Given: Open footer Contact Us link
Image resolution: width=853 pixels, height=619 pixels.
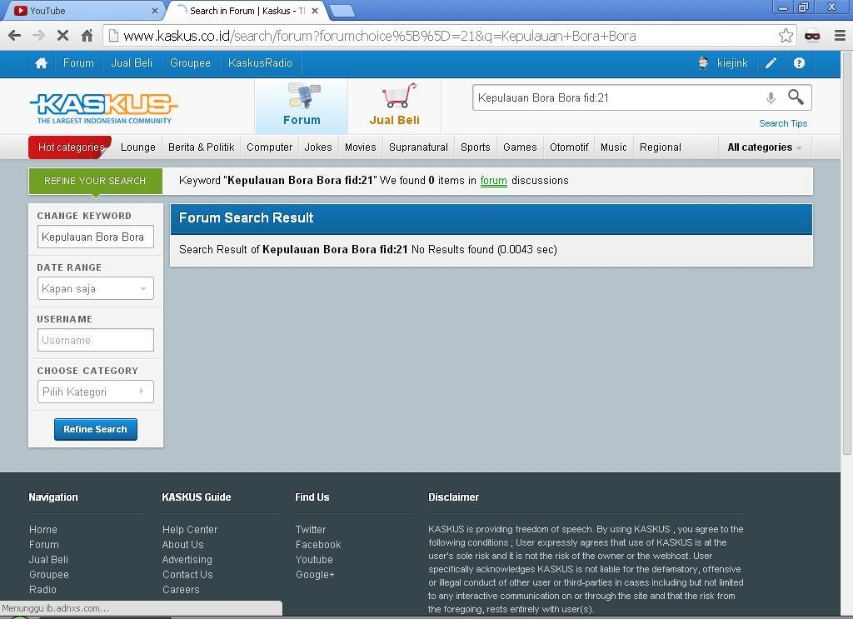Looking at the screenshot, I should (187, 574).
